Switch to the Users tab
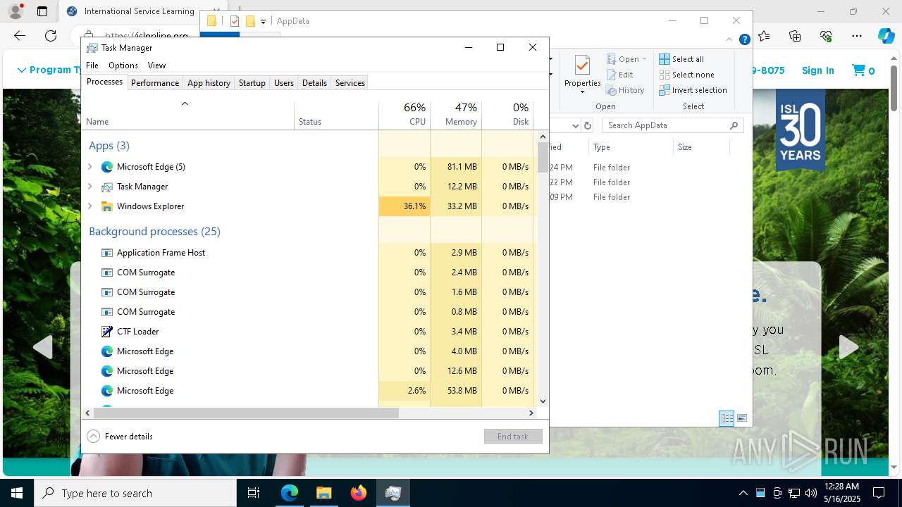 (x=284, y=83)
